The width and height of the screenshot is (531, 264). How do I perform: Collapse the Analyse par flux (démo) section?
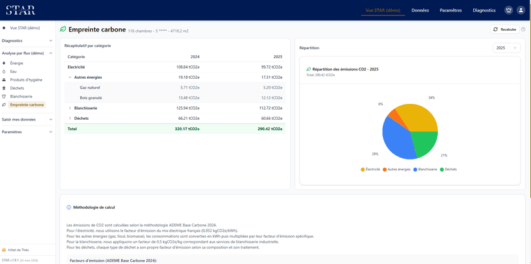pos(27,53)
